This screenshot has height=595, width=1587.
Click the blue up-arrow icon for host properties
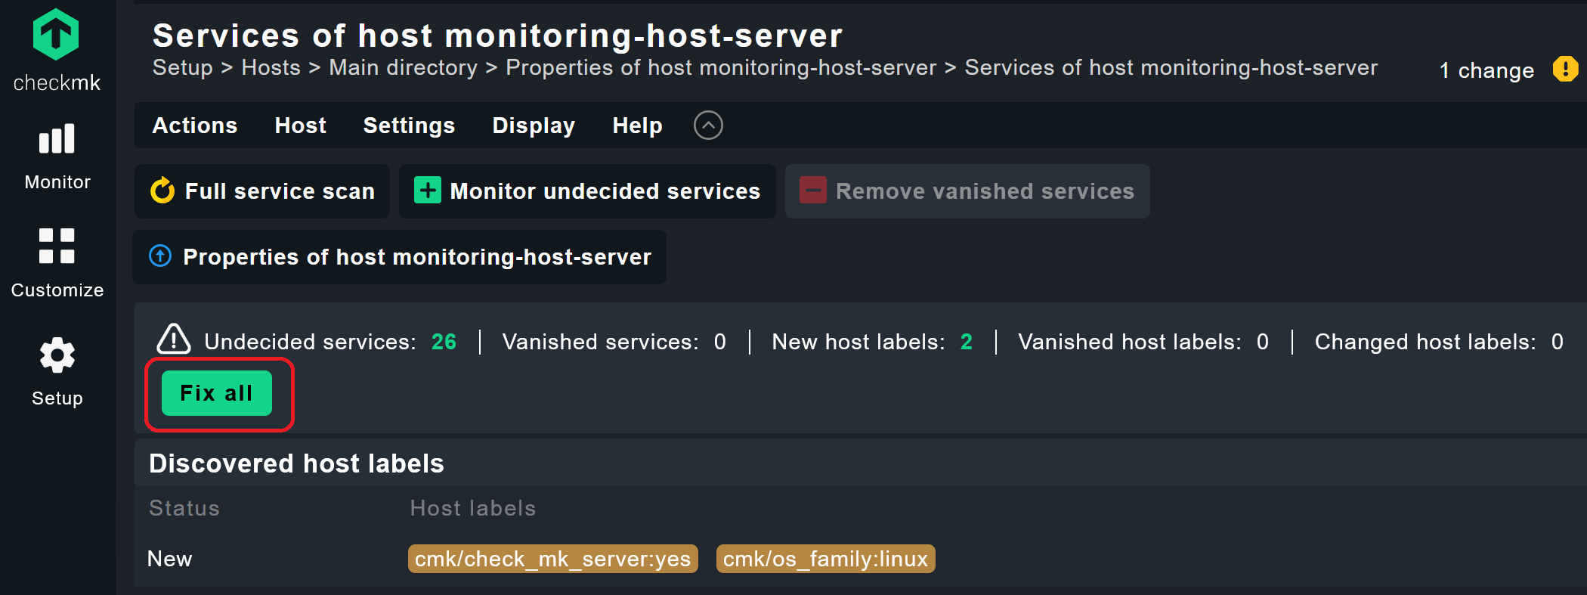160,256
